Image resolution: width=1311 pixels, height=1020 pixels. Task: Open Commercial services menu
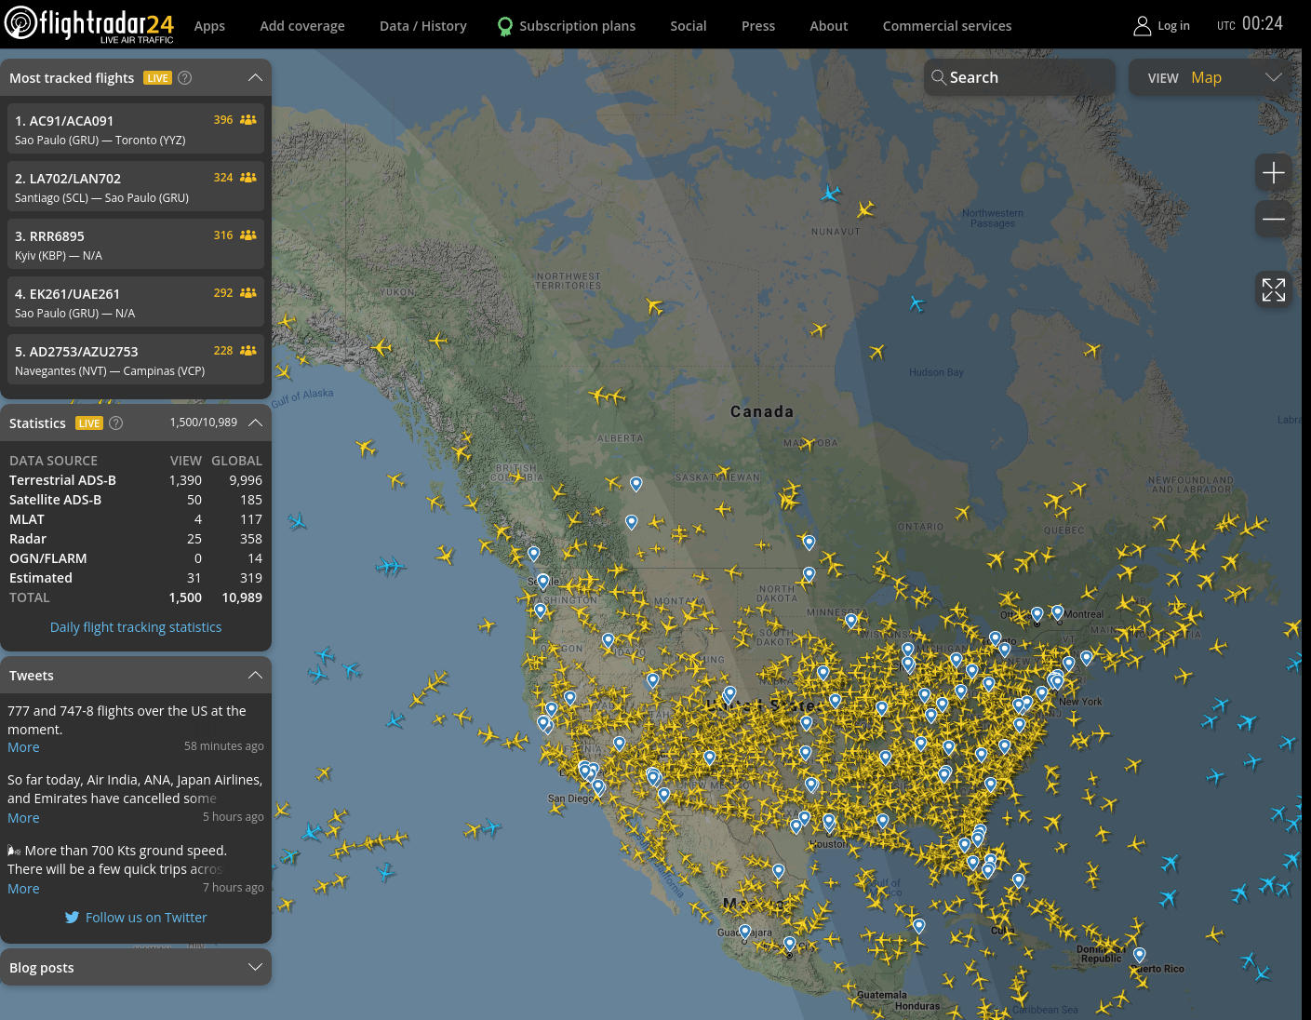tap(947, 26)
